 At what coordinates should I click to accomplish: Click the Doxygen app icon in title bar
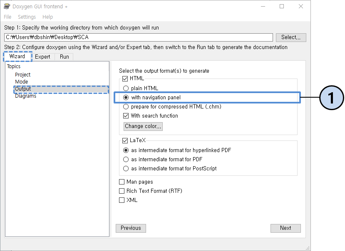(7, 6)
